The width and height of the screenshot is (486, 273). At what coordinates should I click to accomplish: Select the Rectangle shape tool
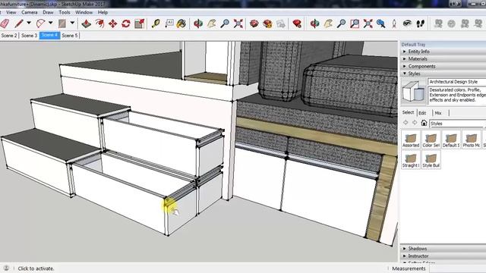point(62,24)
